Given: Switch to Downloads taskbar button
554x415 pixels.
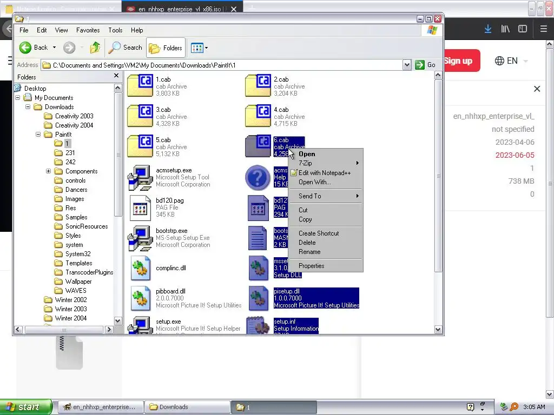Looking at the screenshot, I should click(x=187, y=407).
